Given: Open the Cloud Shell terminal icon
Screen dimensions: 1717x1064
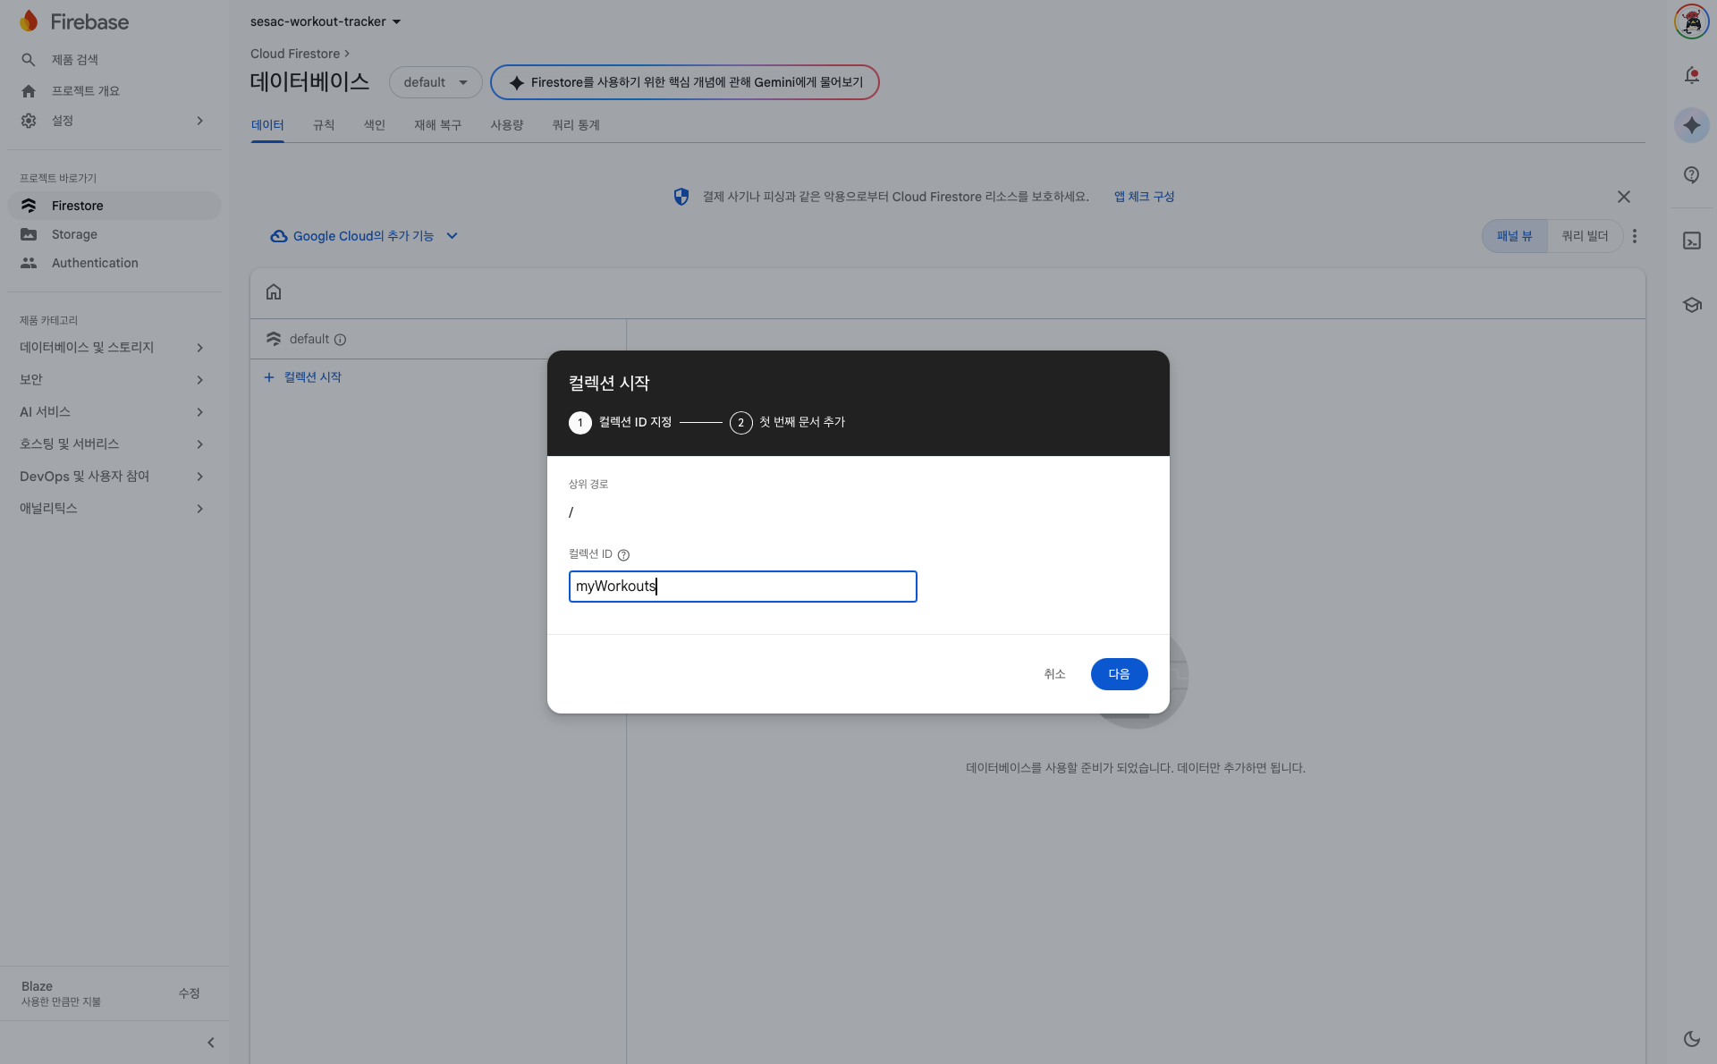Looking at the screenshot, I should [1691, 241].
